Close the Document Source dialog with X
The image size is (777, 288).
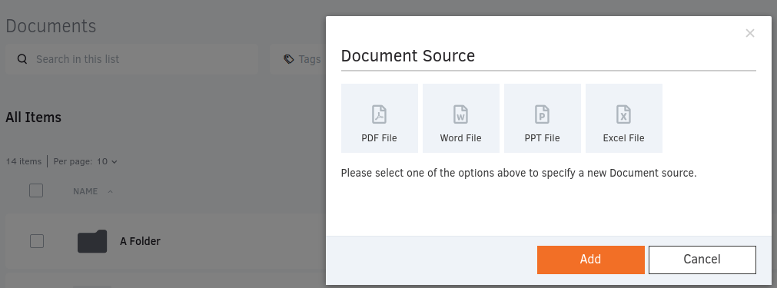coord(750,33)
